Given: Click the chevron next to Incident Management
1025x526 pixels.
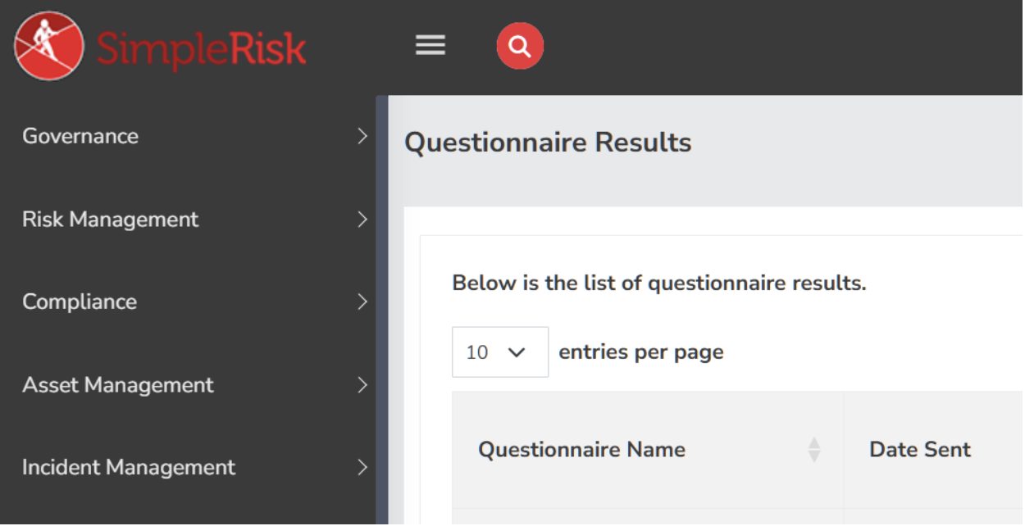Looking at the screenshot, I should 364,468.
